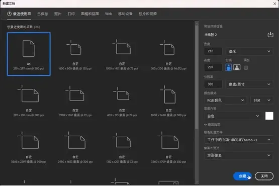The height and width of the screenshot is (186, 279).
Task: Set portrait orientation
Action: pos(228,67)
